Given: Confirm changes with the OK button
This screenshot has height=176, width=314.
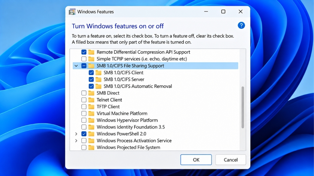Looking at the screenshot, I should [196, 160].
